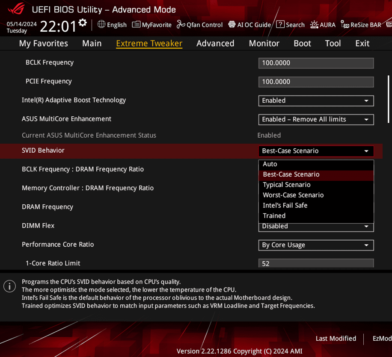
Task: Open the Boot tab
Action: pos(302,44)
